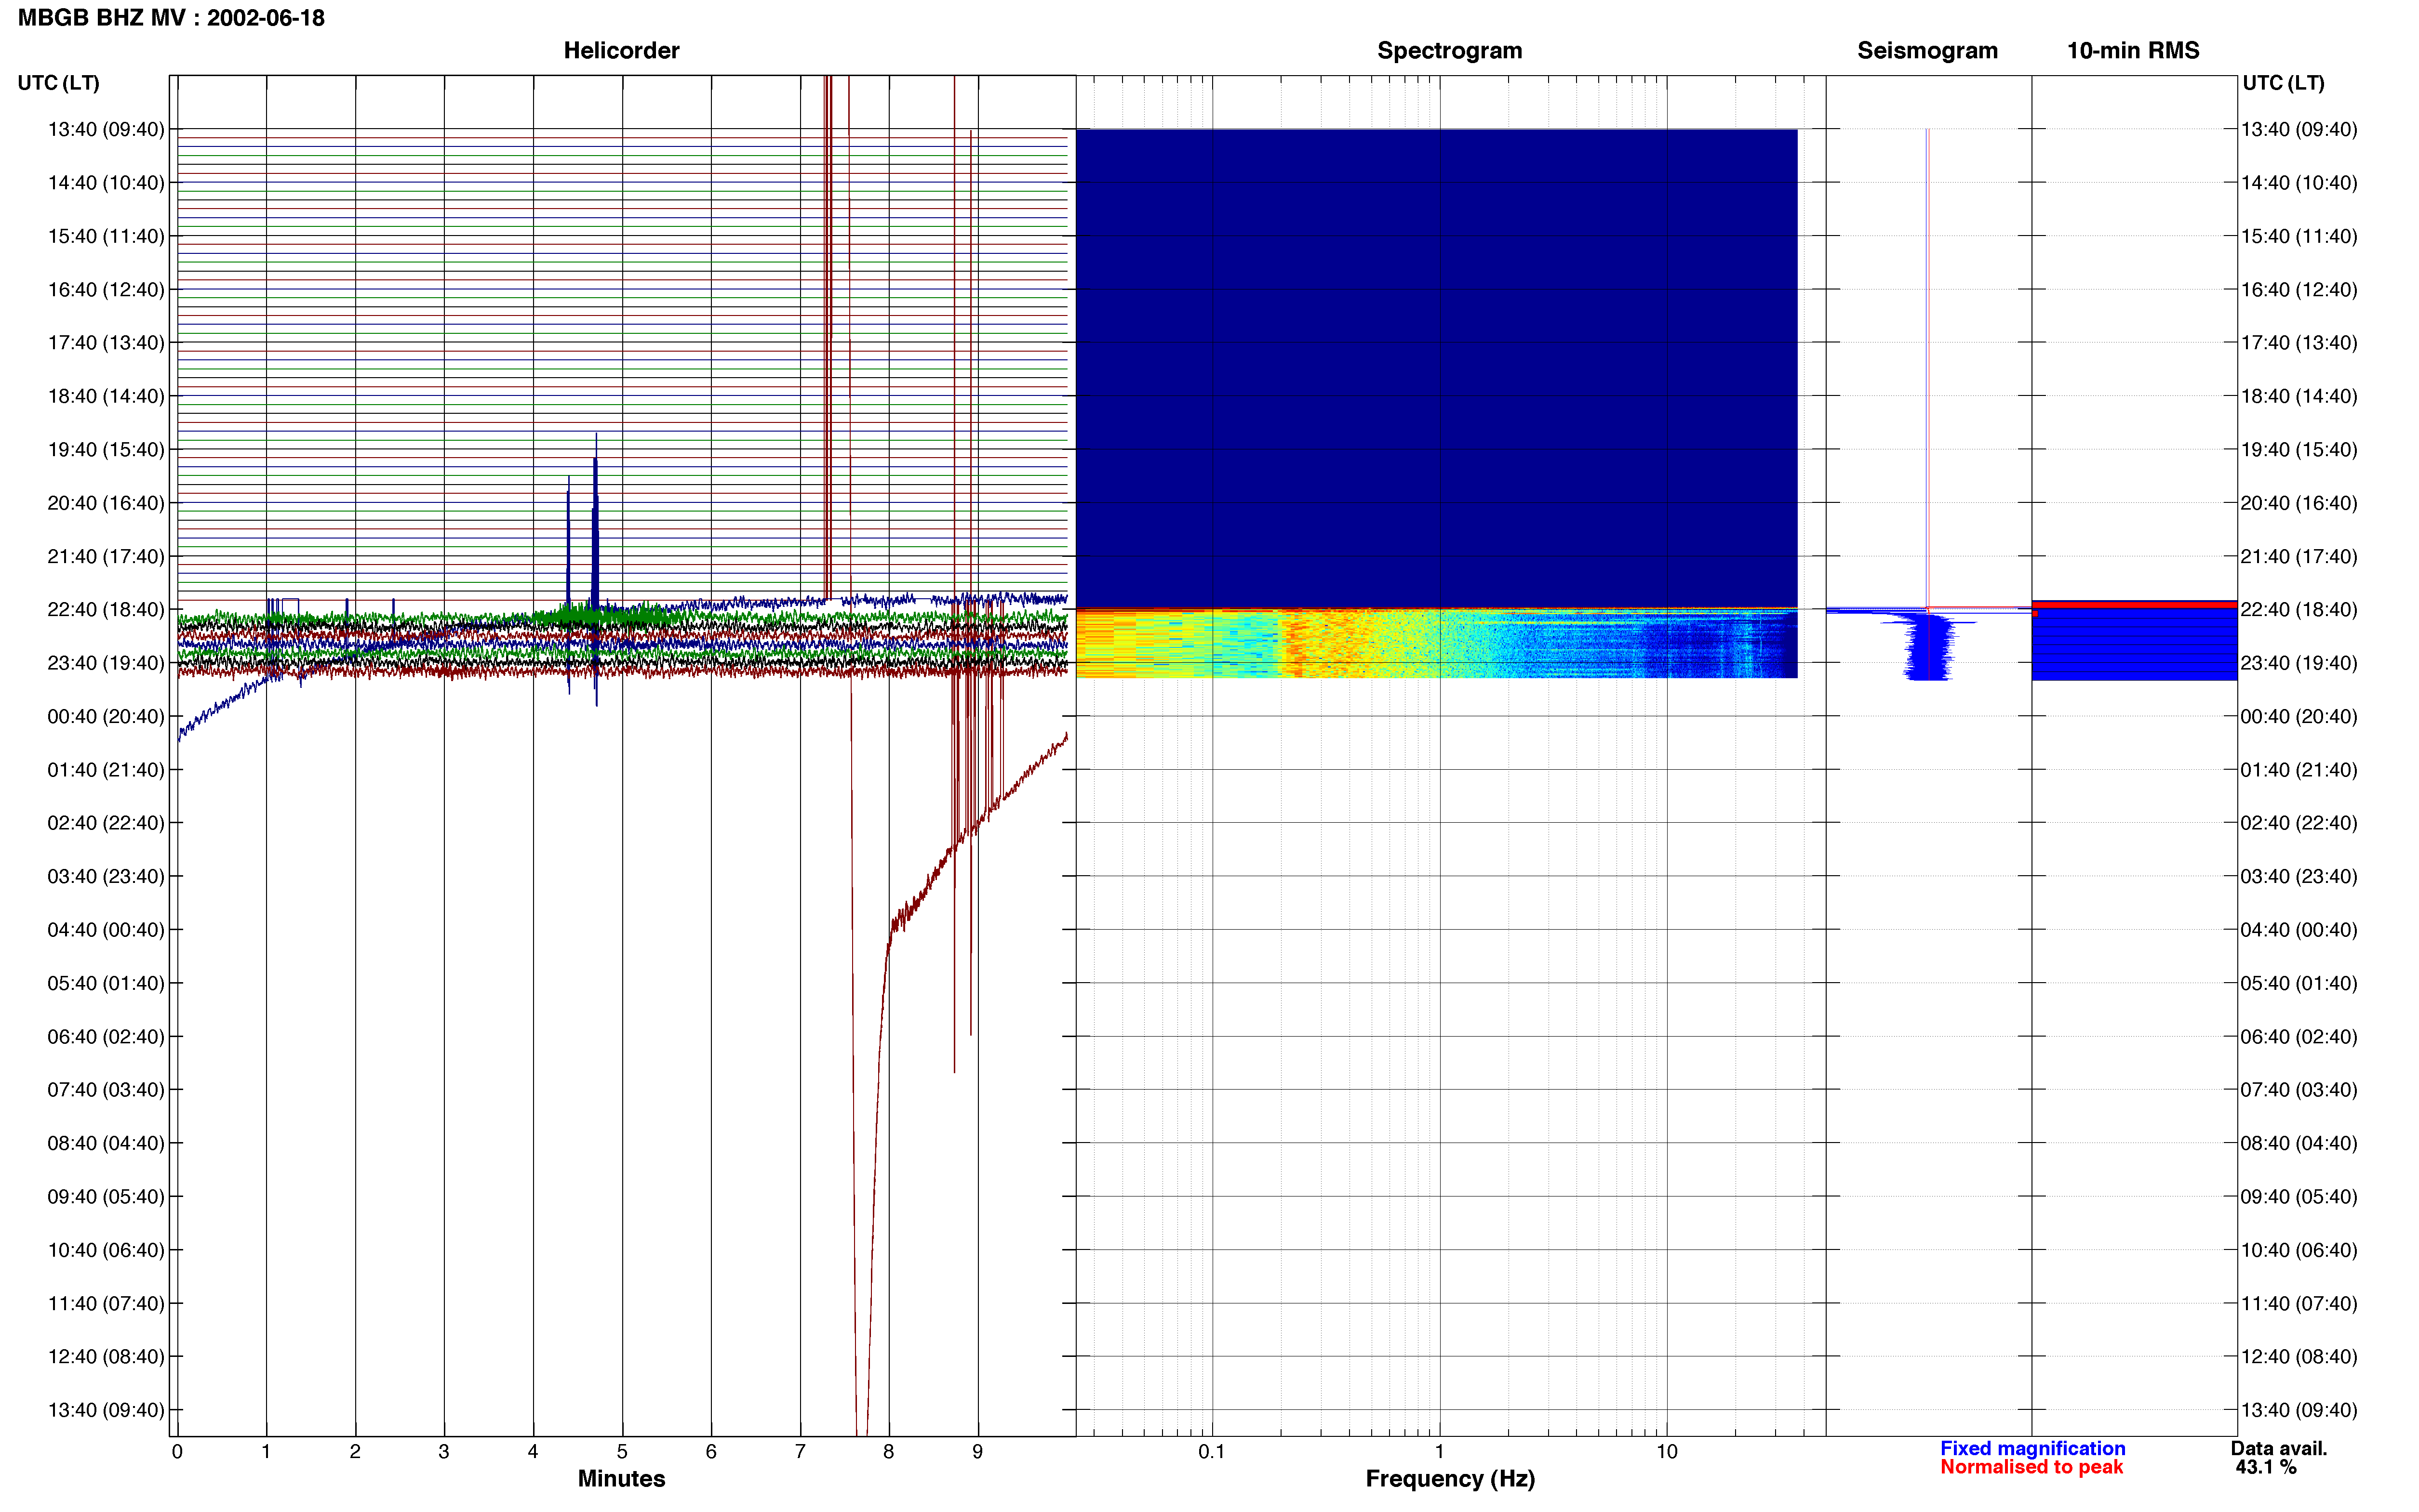2419x1512 pixels.
Task: Click the 'Minutes' x-axis label
Action: point(621,1478)
